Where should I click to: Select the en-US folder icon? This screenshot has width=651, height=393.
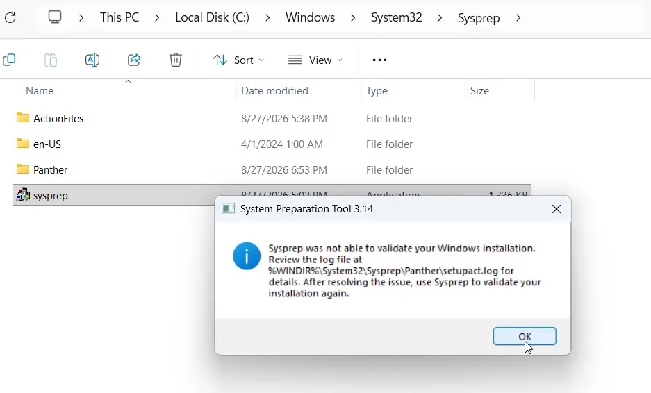pyautogui.click(x=23, y=144)
